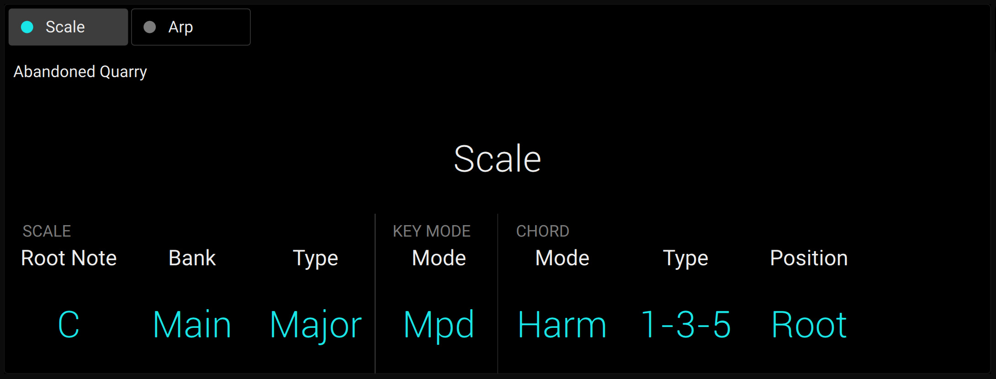Image resolution: width=996 pixels, height=379 pixels.
Task: Change the Key Mode value Mpd
Action: coord(438,324)
